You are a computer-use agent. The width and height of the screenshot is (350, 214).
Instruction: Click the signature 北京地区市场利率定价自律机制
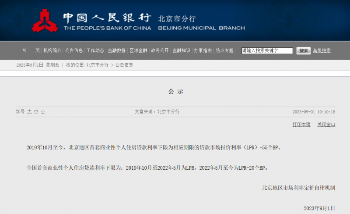pyautogui.click(x=298, y=188)
